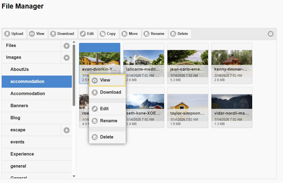Click the download arrow icon in context menu
283x183 pixels.
95,92
